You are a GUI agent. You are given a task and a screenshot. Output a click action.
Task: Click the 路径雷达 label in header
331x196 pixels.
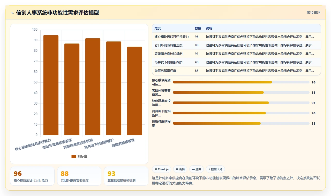[313, 12]
